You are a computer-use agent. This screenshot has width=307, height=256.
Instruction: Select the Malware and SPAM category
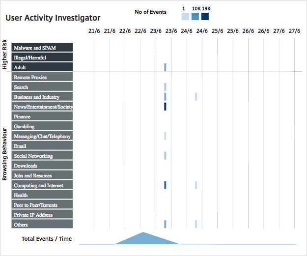click(42, 48)
